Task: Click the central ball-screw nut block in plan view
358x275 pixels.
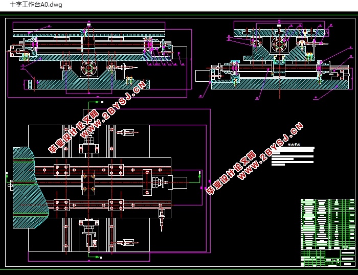Action: point(88,182)
